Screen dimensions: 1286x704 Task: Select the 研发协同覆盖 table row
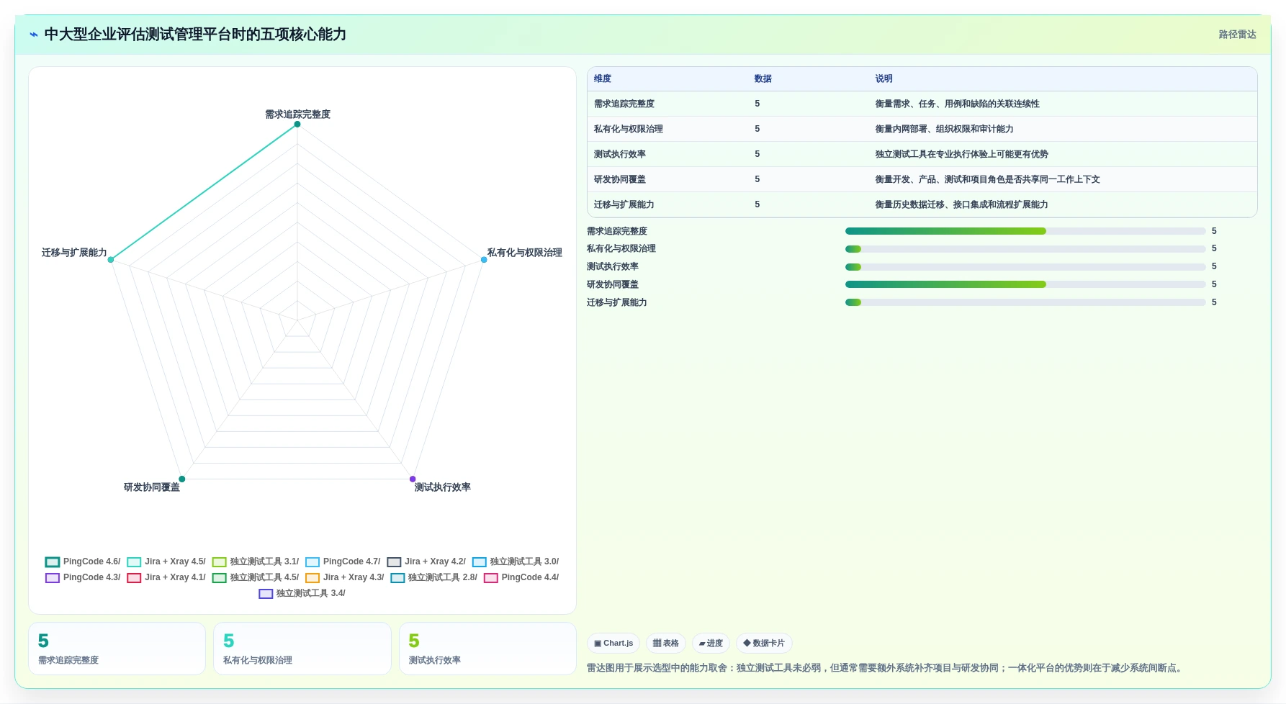coord(922,179)
